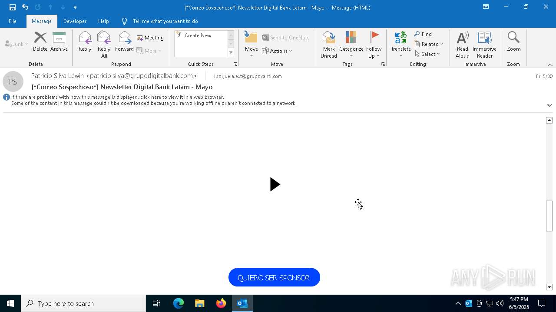
Task: Open Ribbon Display Options
Action: [486, 7]
